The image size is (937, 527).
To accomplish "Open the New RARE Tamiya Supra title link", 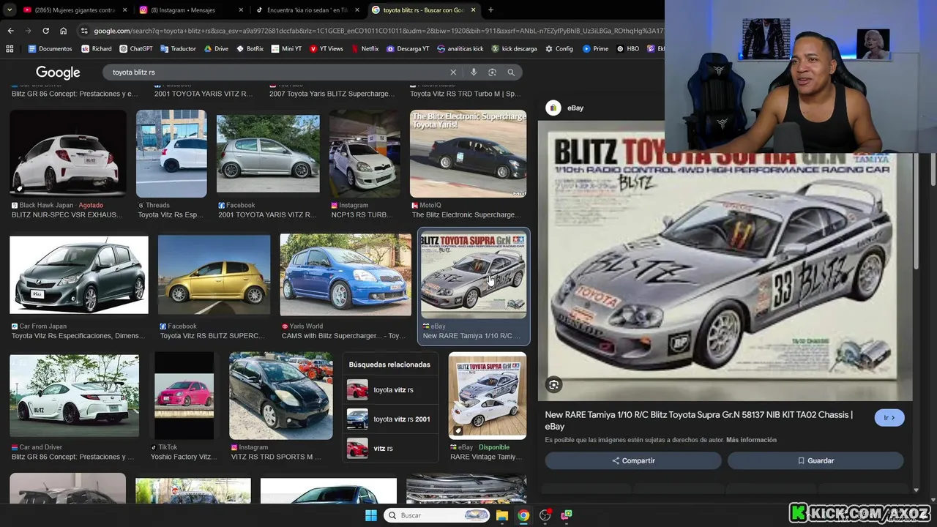I will click(699, 420).
